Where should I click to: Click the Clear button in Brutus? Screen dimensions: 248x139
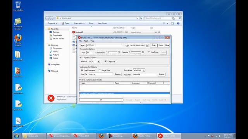tap(167, 46)
